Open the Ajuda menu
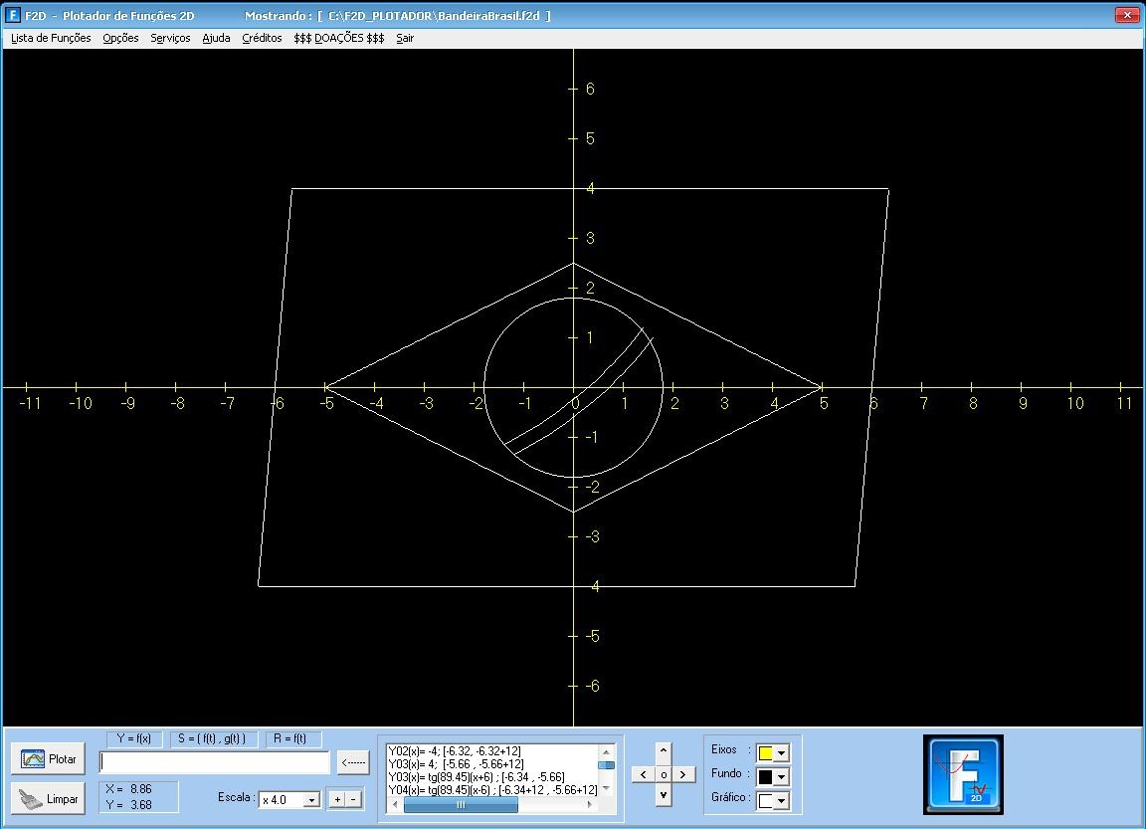This screenshot has height=829, width=1146. (x=216, y=38)
